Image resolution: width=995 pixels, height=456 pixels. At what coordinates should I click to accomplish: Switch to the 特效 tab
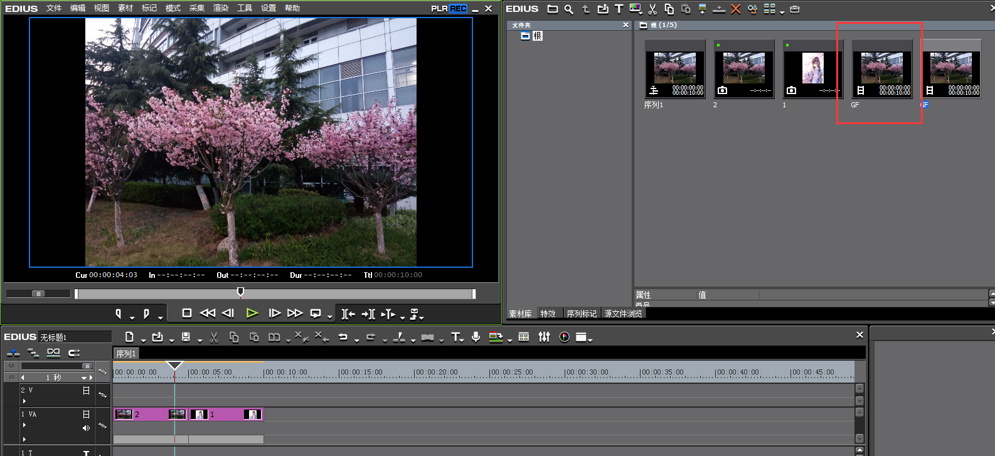[x=548, y=314]
